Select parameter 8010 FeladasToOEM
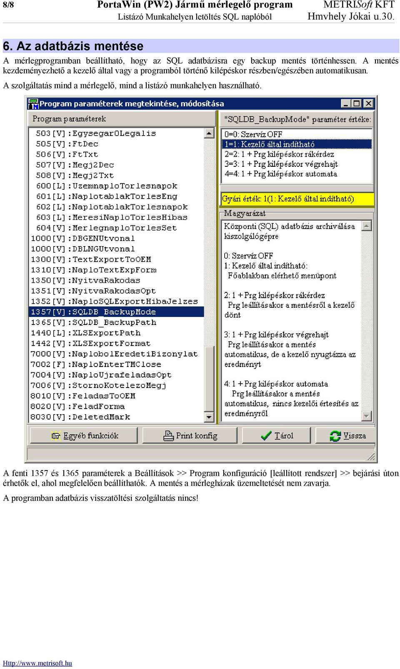400x669 pixels. (x=117, y=396)
